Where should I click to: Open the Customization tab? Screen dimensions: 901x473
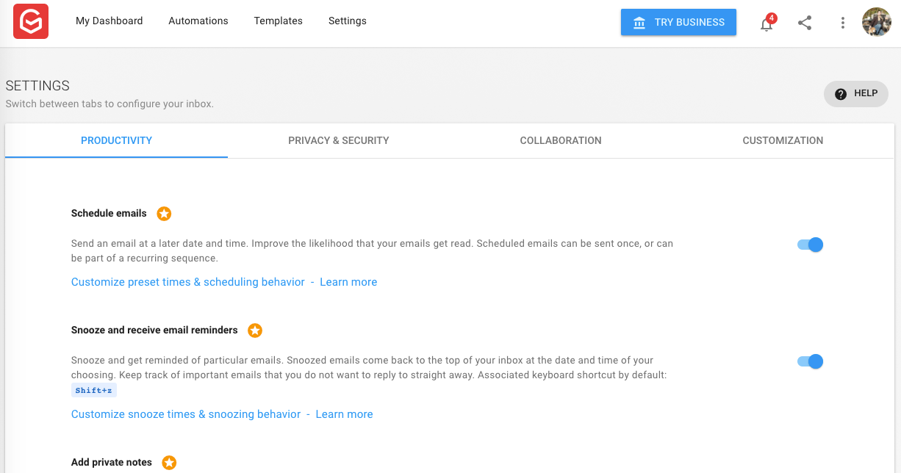783,140
